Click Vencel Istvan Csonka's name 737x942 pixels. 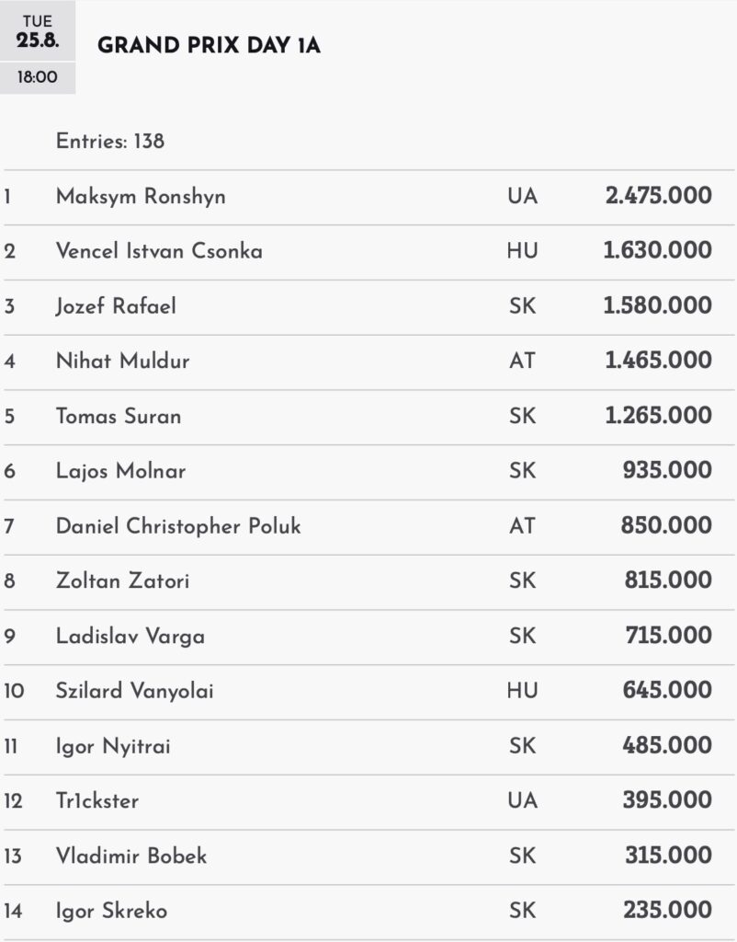(x=159, y=251)
